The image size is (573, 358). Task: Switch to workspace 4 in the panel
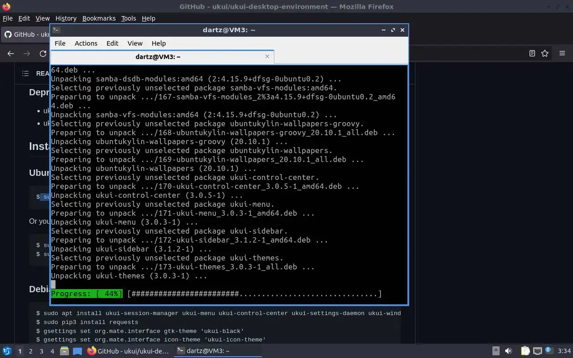click(x=52, y=351)
